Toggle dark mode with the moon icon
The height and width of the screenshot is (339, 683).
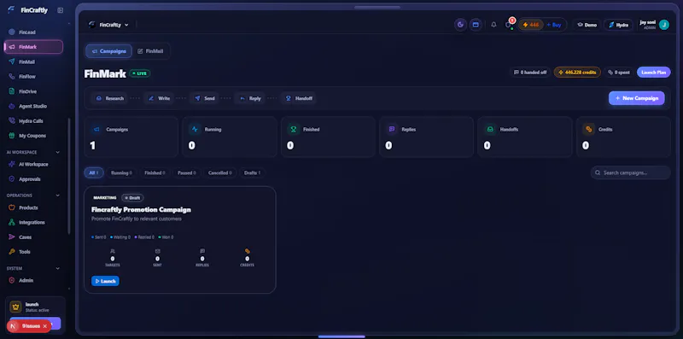[460, 25]
